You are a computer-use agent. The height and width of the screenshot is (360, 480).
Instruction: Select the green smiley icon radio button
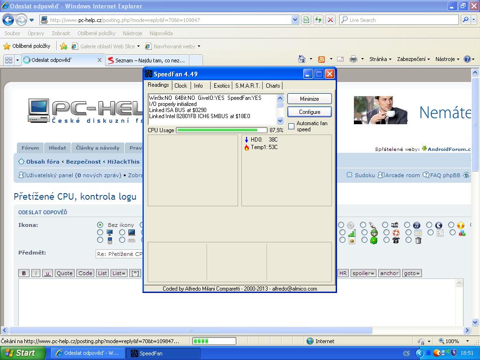tap(364, 232)
